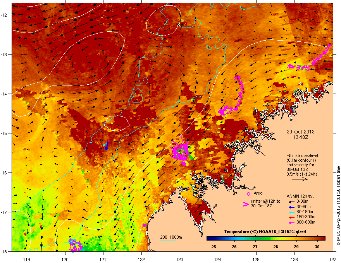341x263 pixels.
Task: Click the '30-Oct 18Z' legend text
Action: click(262, 206)
